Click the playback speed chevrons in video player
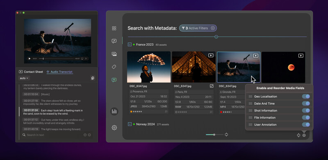Image resolution: width=328 pixels, height=160 pixels. (86, 59)
